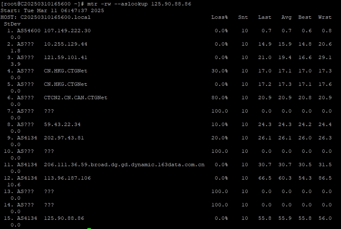Click the green terminal cursor at the bottom
This screenshot has height=229, width=341.
point(89,228)
